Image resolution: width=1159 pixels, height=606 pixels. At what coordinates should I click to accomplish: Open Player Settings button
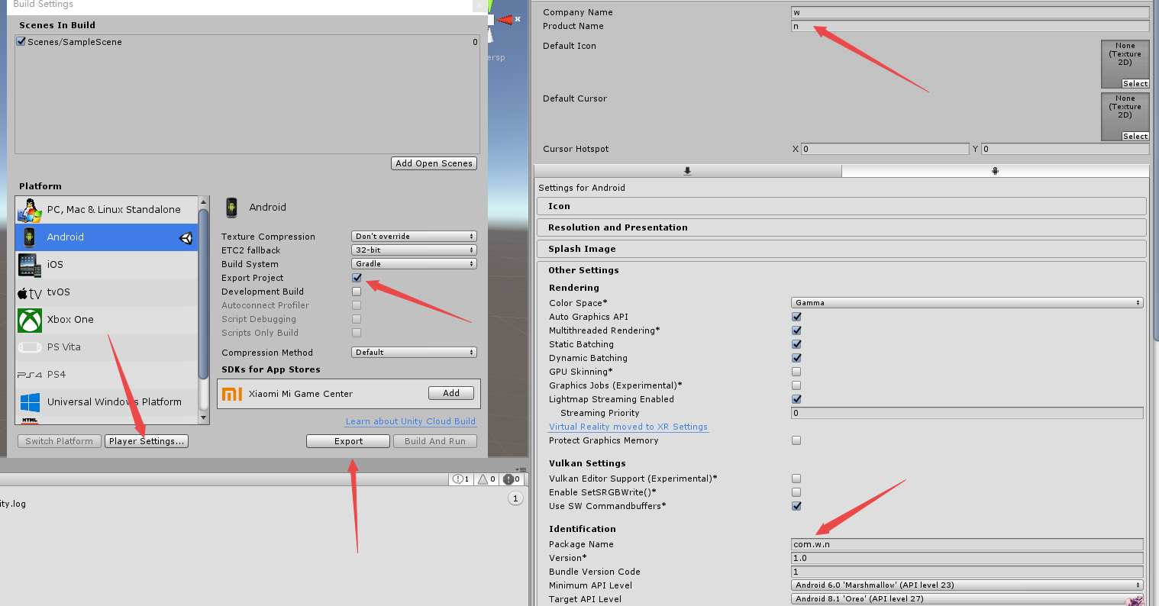[146, 441]
